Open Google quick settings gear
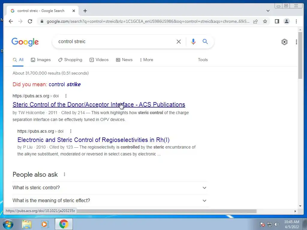 click(x=285, y=42)
